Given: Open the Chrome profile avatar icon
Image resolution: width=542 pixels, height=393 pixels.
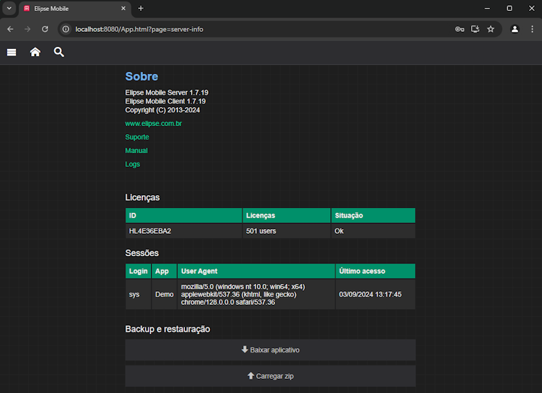Looking at the screenshot, I should click(515, 29).
